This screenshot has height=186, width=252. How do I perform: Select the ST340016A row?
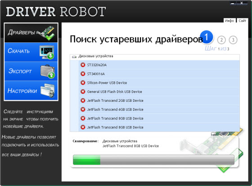coord(159,74)
